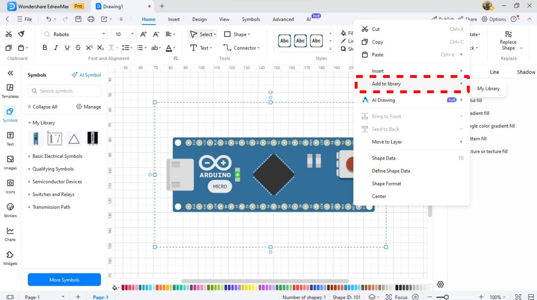
Task: Click Collapse All in Symbols panel
Action: tap(42, 107)
